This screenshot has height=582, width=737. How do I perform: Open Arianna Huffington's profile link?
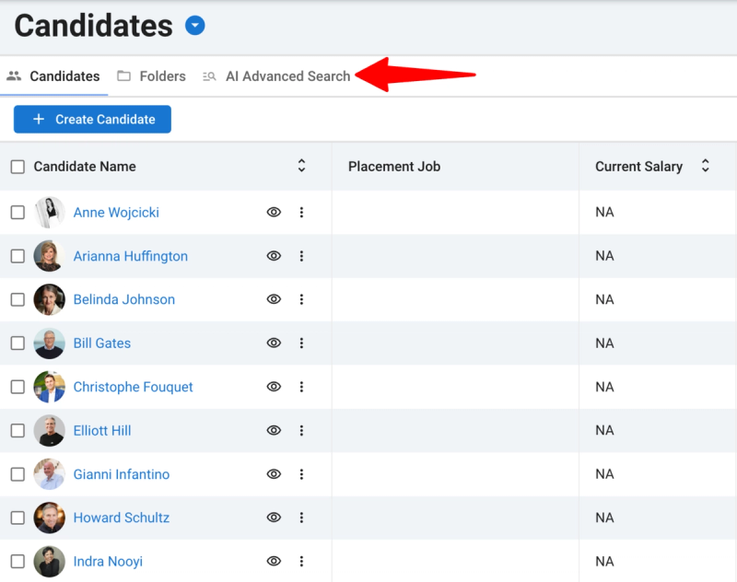[x=131, y=256]
